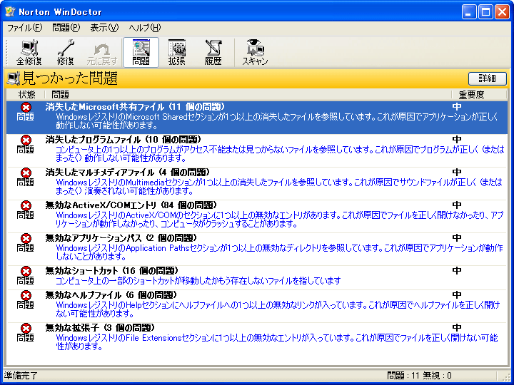The height and width of the screenshot is (385, 514).
Task: Click the 中 severity for 無効なショートカット
Action: (x=457, y=270)
